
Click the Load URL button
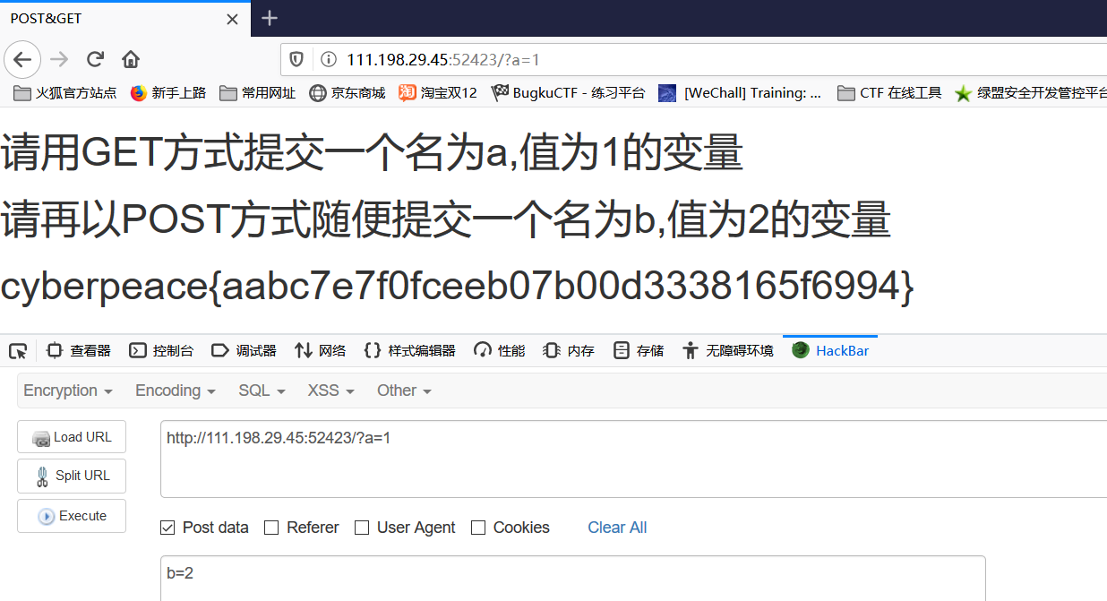[72, 437]
